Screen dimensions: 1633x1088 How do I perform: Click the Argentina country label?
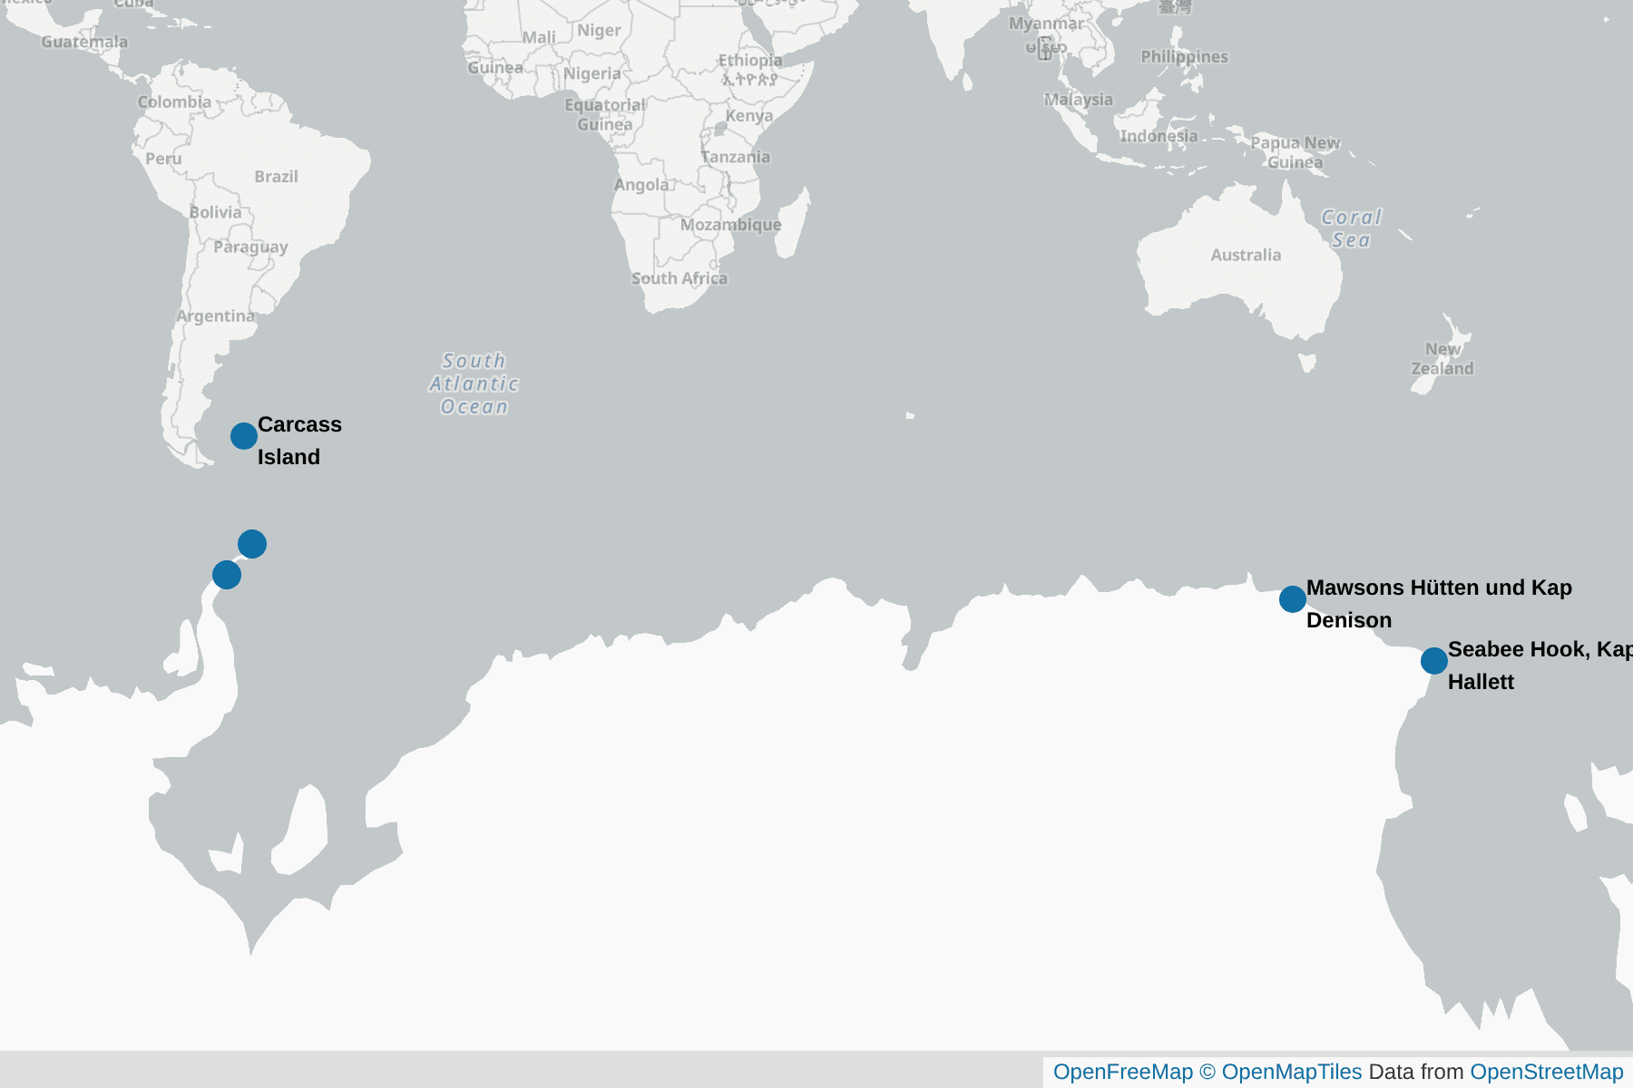(x=216, y=316)
